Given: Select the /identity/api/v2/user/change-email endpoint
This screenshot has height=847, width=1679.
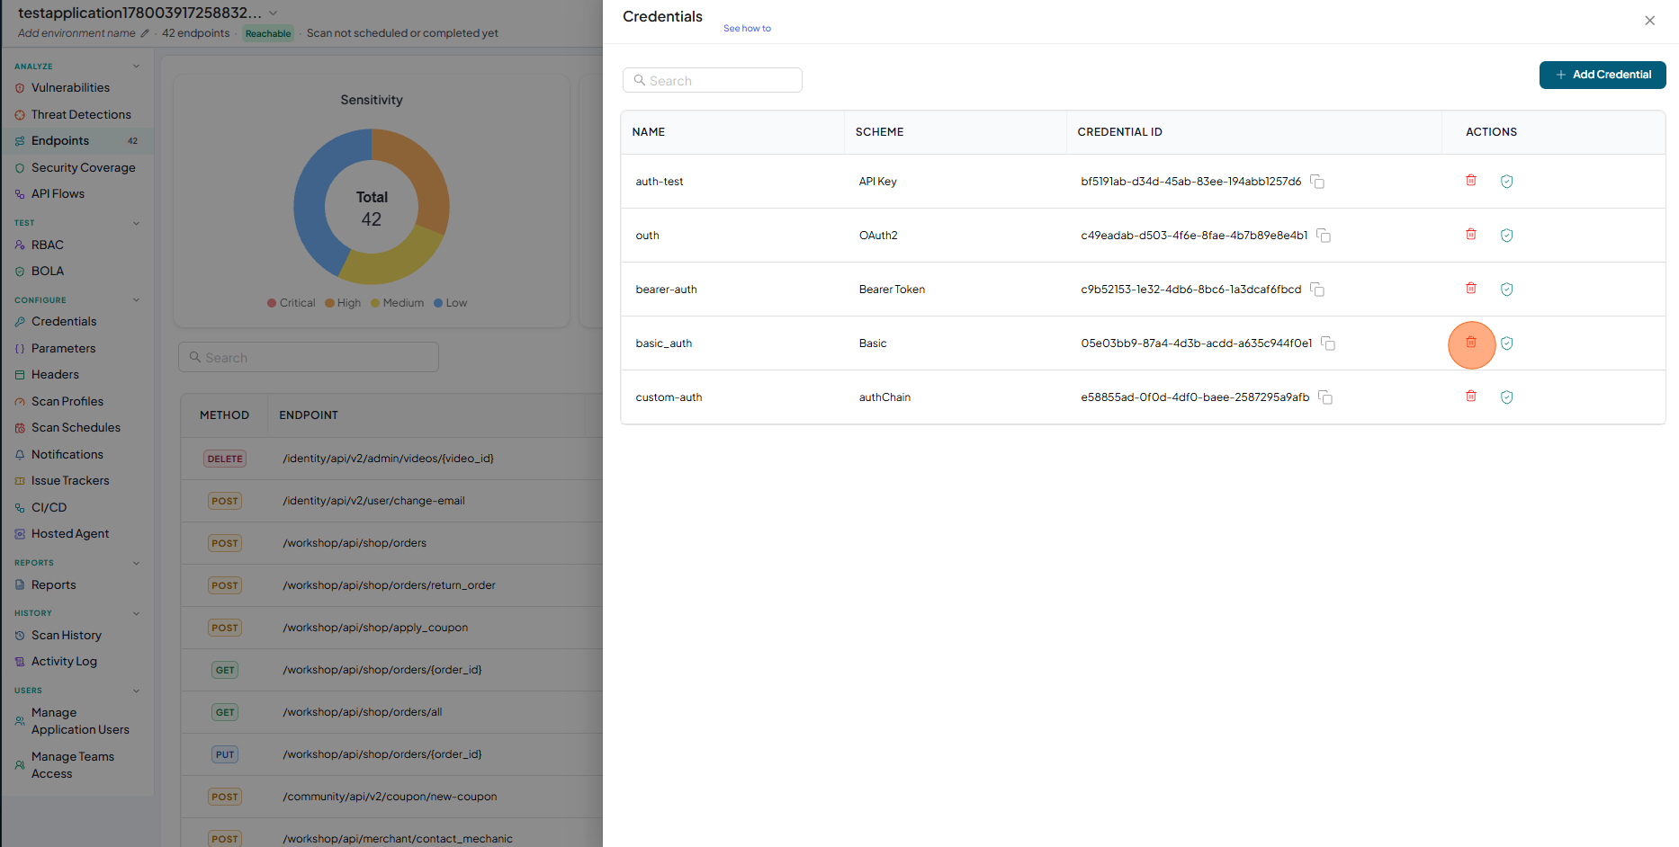Looking at the screenshot, I should [373, 501].
